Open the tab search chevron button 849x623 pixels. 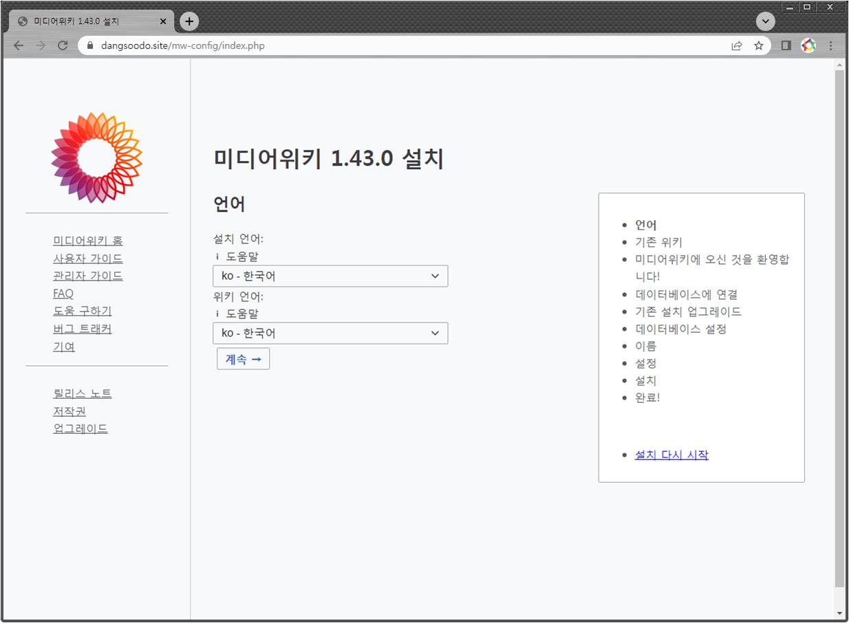click(x=765, y=21)
